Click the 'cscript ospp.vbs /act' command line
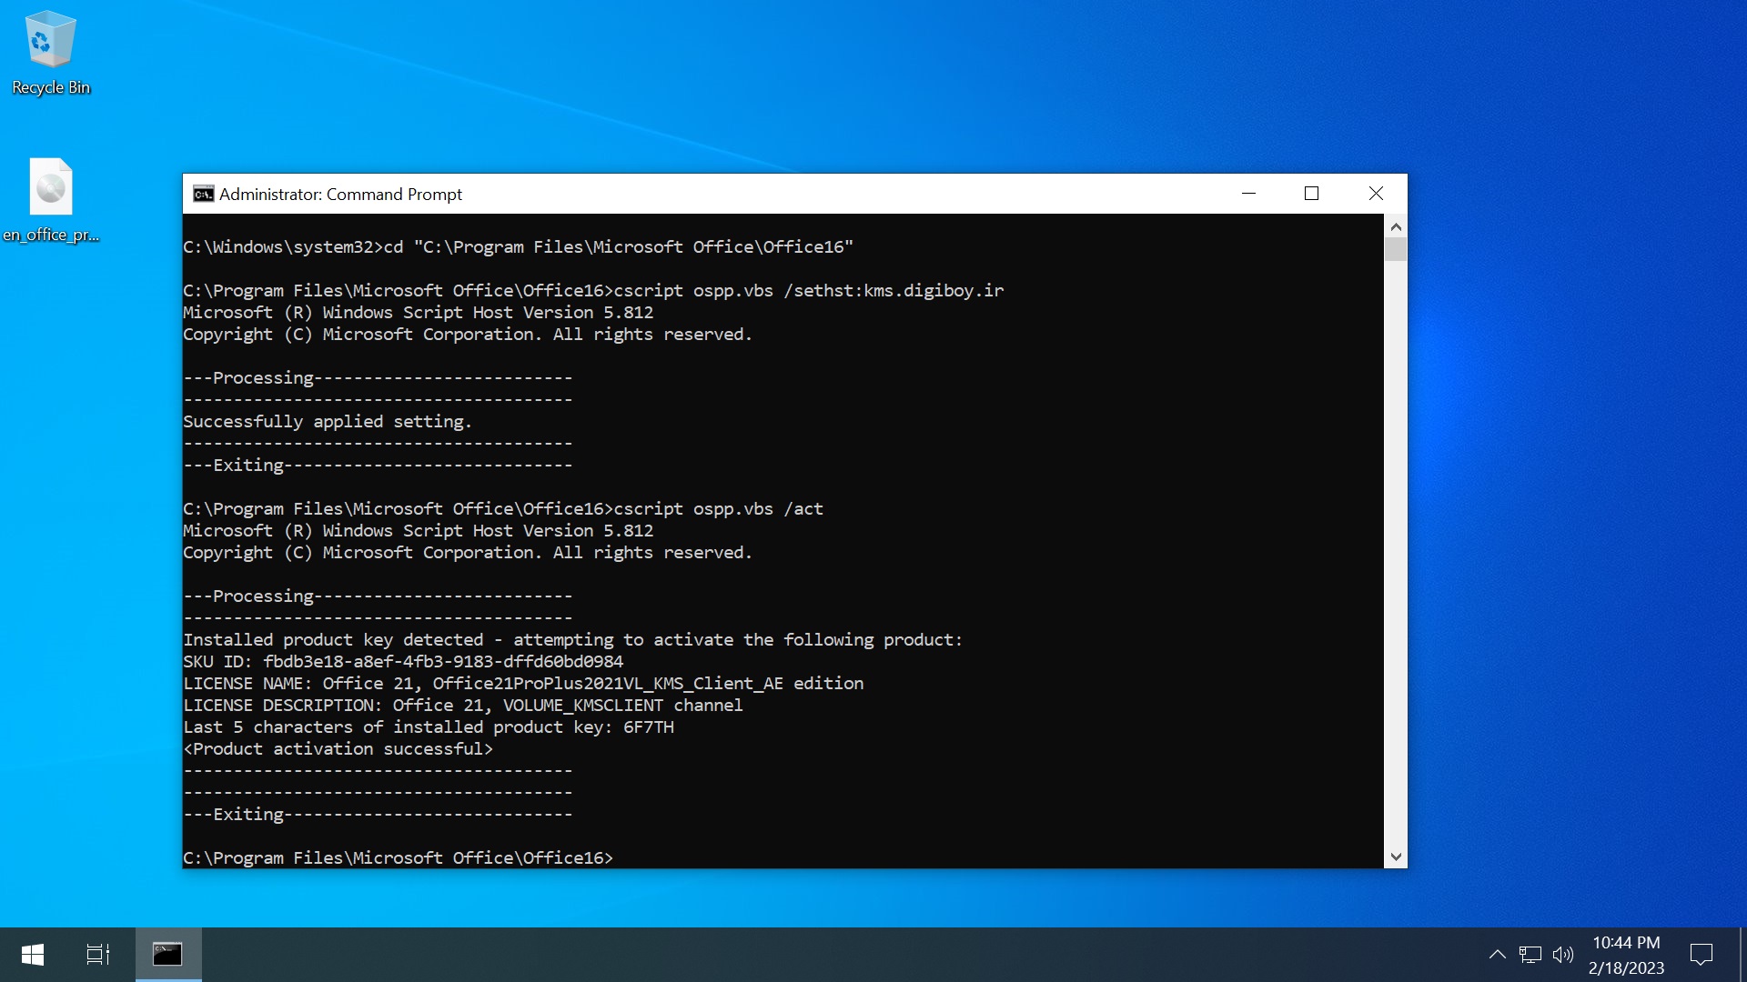 (x=503, y=509)
